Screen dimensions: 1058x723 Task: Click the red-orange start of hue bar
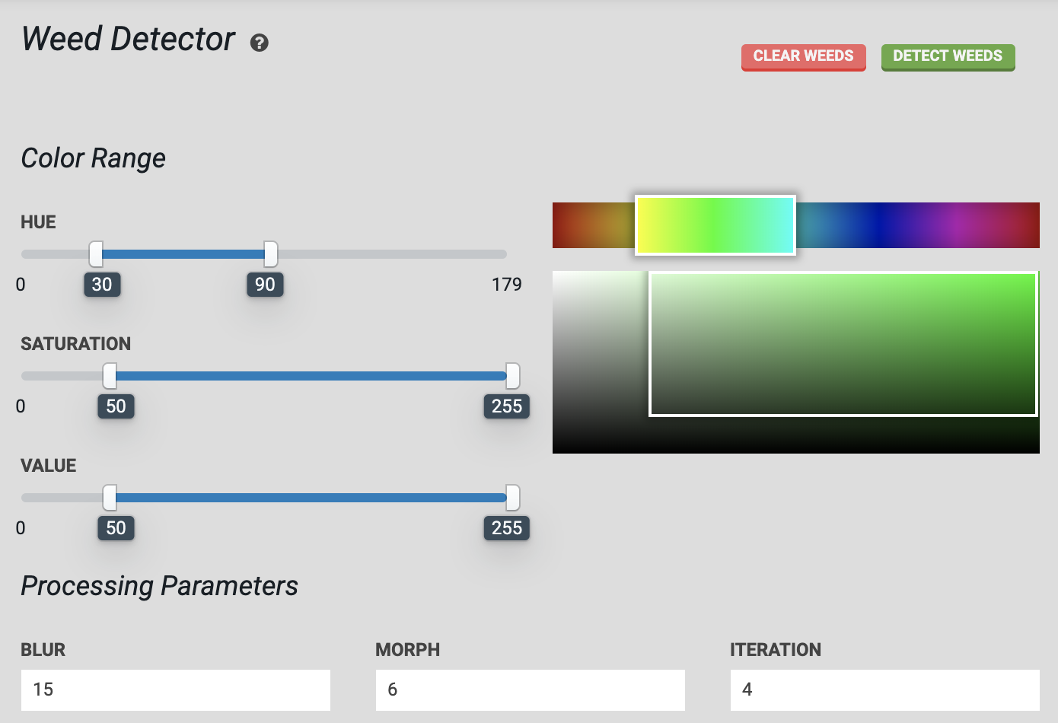[578, 225]
